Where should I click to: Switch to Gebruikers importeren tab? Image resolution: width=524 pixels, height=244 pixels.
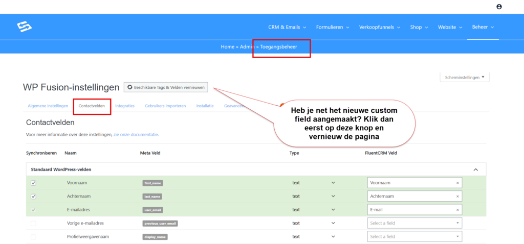point(165,106)
